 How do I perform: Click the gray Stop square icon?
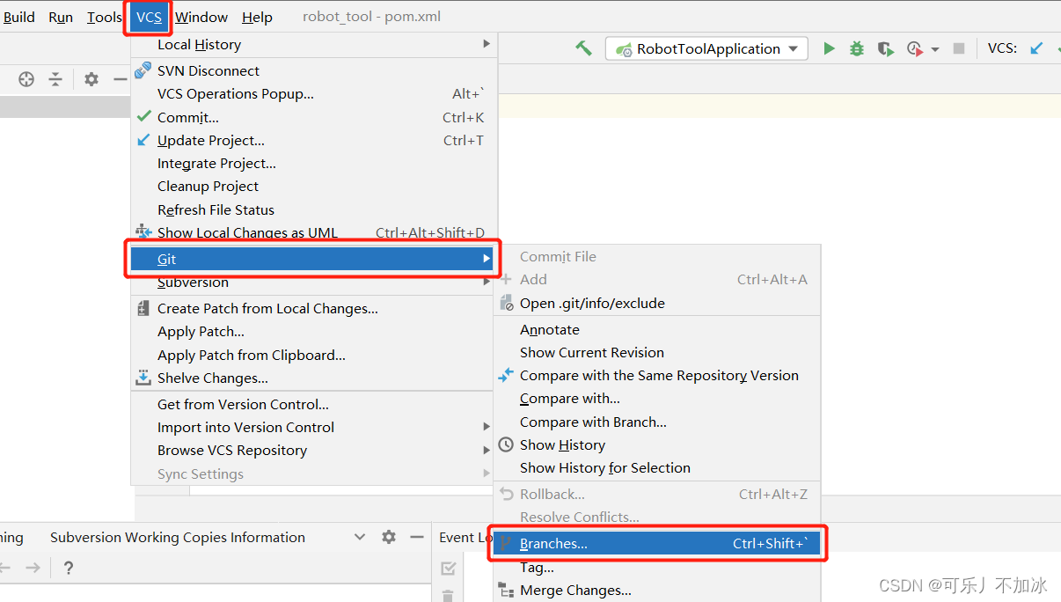(959, 48)
